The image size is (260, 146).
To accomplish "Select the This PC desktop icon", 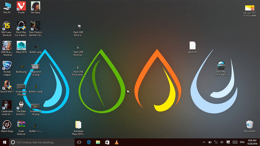I will coord(7,8).
